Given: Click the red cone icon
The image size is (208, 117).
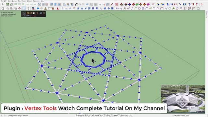Looking at the screenshot, I should pyautogui.click(x=58, y=8).
